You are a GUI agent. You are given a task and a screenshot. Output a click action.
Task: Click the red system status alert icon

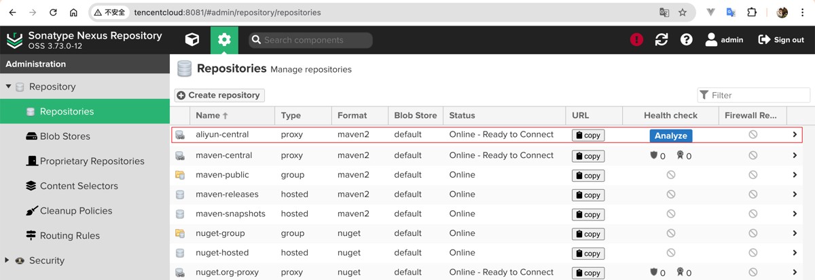tap(636, 40)
